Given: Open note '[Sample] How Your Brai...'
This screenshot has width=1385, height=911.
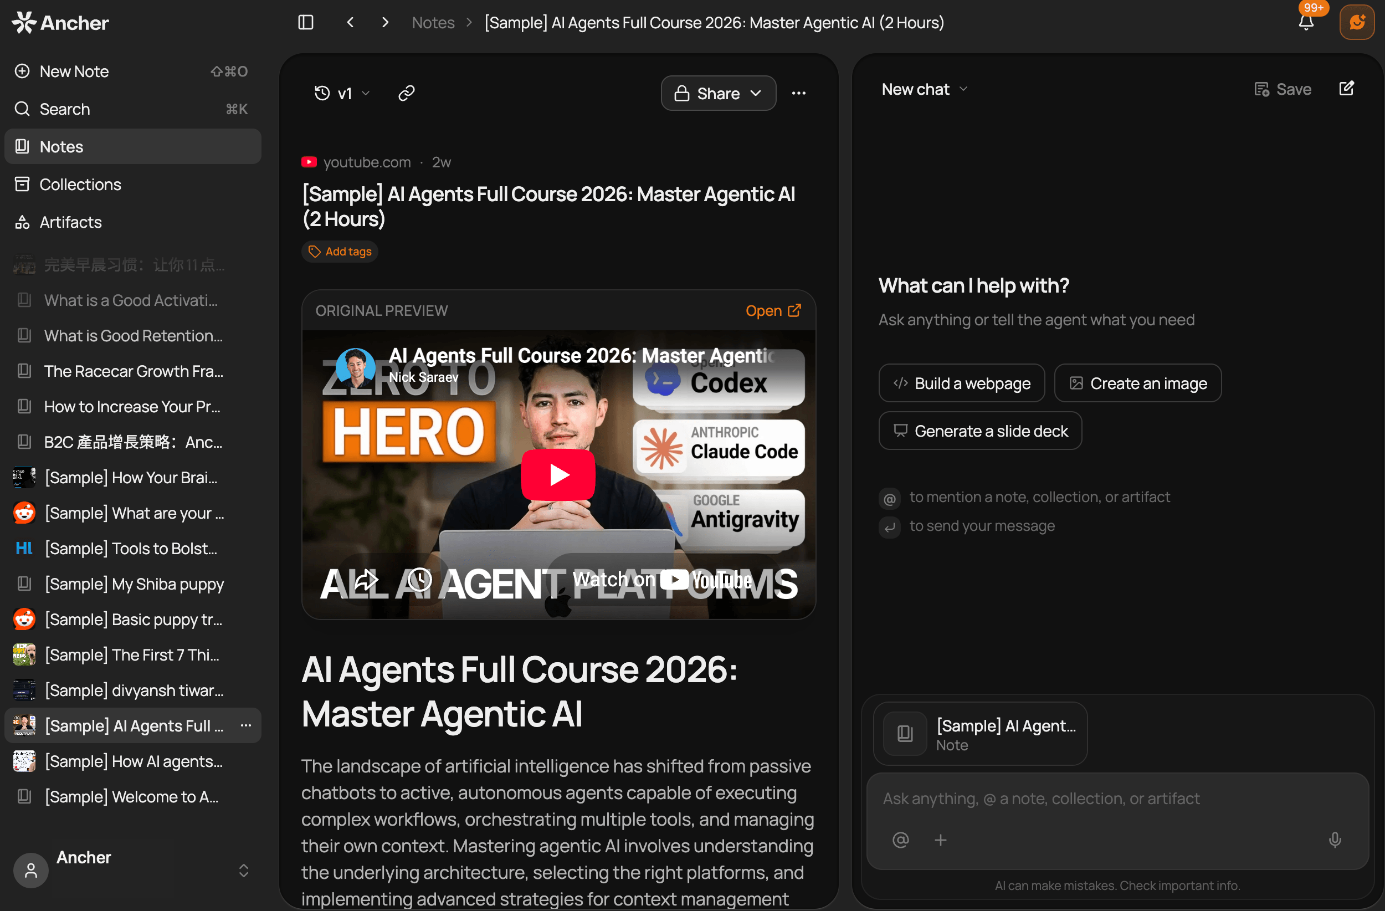Looking at the screenshot, I should click(x=132, y=477).
